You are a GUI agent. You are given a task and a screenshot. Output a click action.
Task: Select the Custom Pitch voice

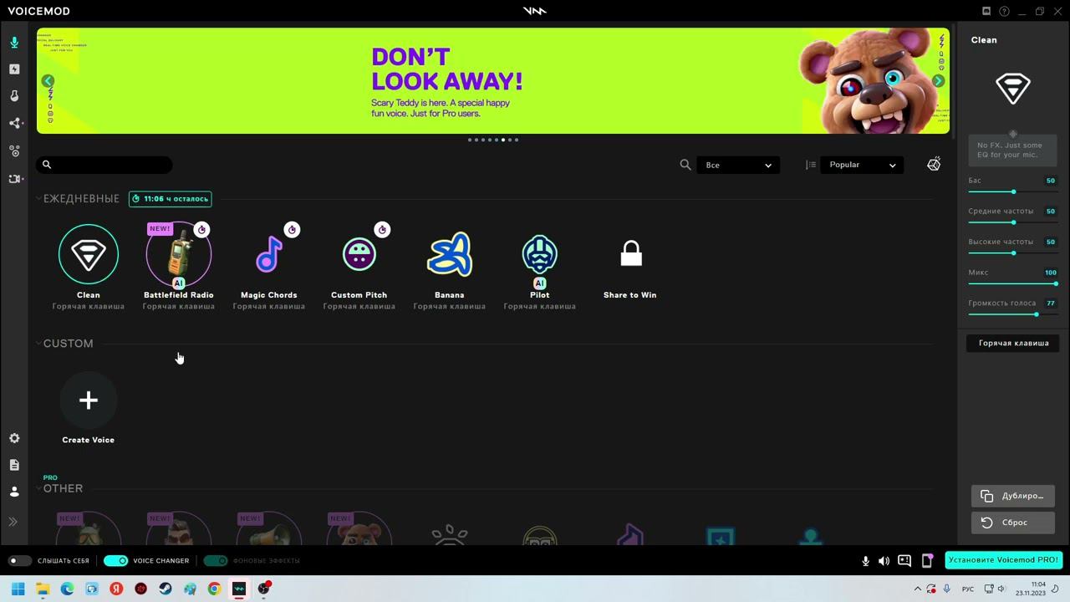(359, 254)
